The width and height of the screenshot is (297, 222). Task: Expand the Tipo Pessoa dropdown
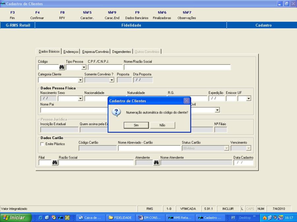tap(84, 67)
